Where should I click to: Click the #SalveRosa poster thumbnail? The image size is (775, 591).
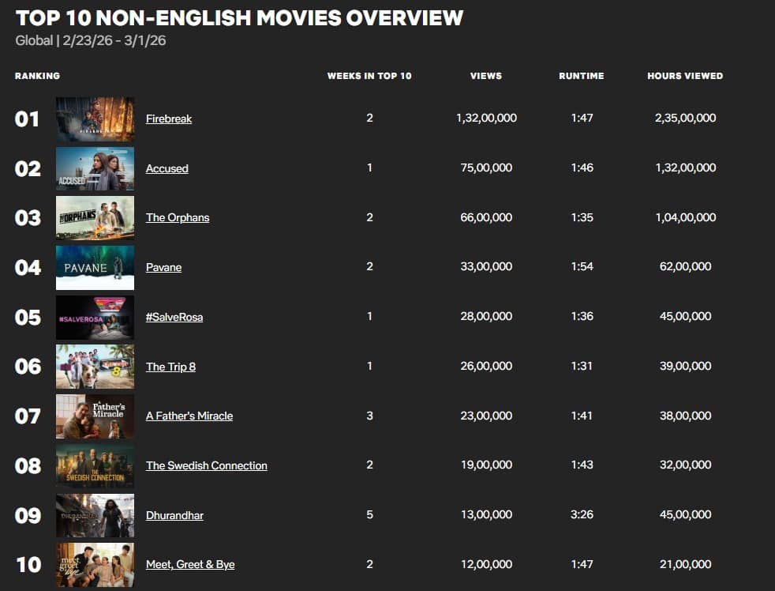(x=95, y=317)
